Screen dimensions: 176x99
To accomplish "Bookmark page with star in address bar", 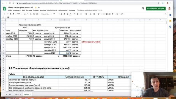I will (x=158, y=3).
